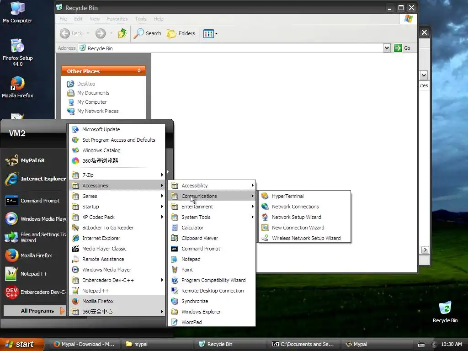Expand the Accessibility submenu
The image size is (468, 351).
coord(212,186)
